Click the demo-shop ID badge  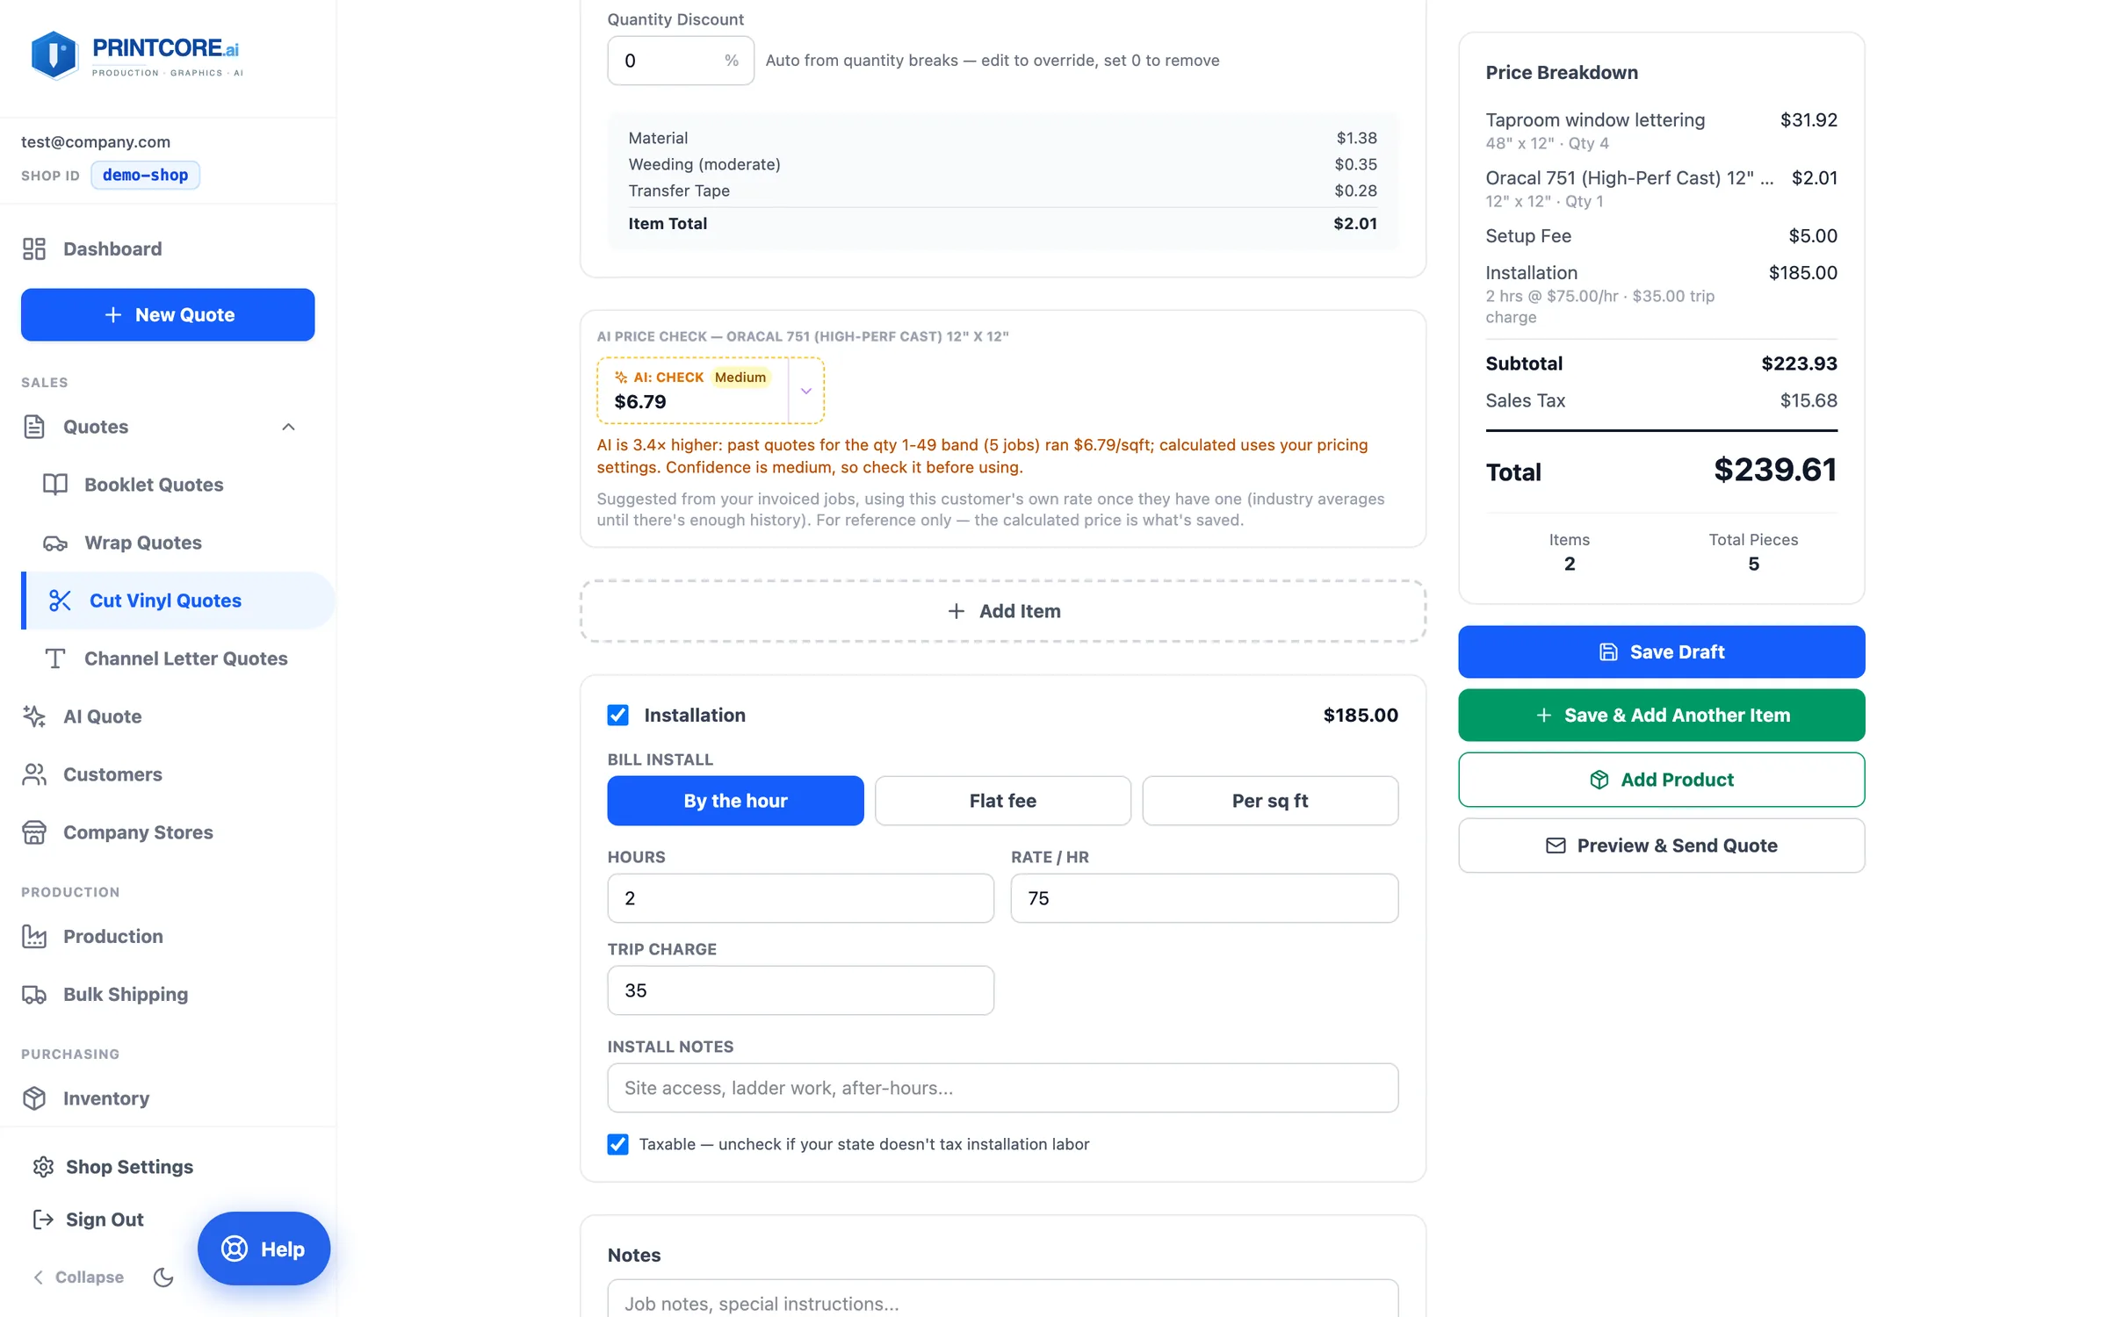[x=145, y=175]
